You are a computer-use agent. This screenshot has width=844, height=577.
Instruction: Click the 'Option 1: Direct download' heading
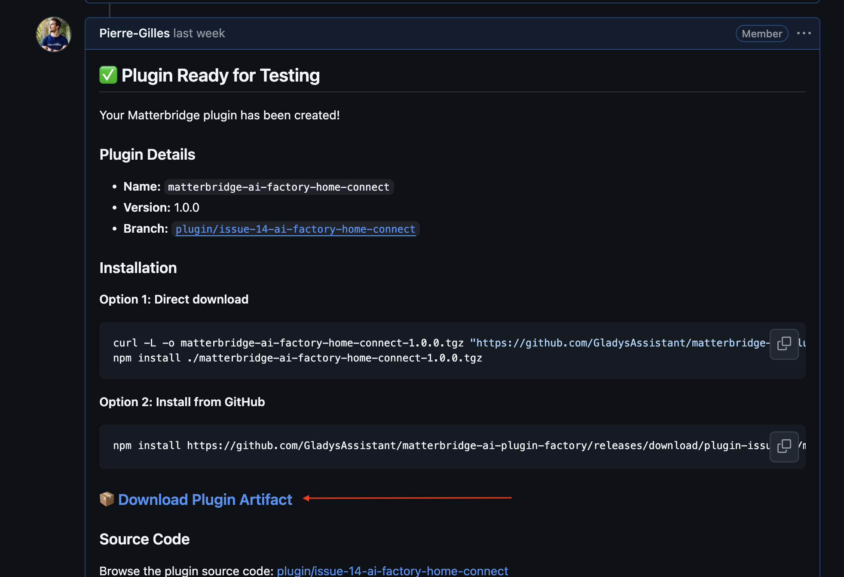[x=174, y=299]
